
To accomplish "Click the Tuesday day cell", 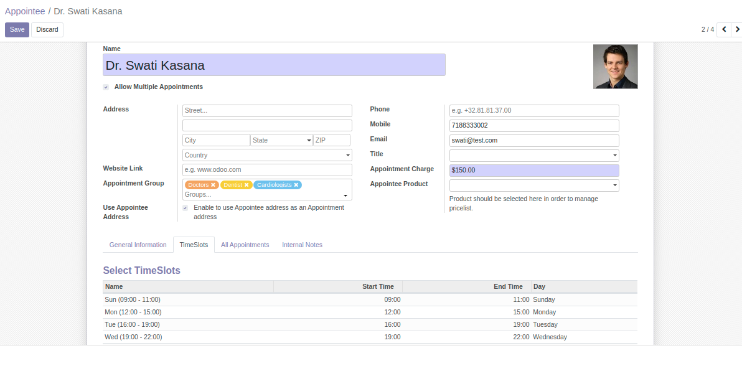I will tap(584, 324).
